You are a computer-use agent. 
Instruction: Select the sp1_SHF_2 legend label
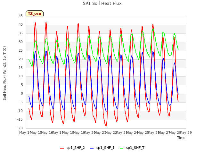pyautogui.click(x=76, y=148)
